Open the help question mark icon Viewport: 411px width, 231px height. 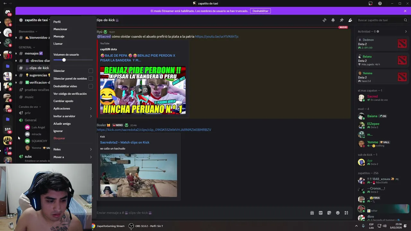pyautogui.click(x=380, y=4)
